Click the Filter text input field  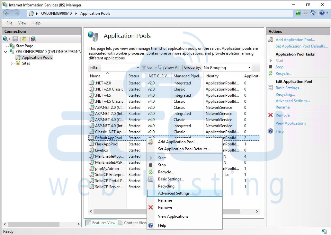pos(119,67)
